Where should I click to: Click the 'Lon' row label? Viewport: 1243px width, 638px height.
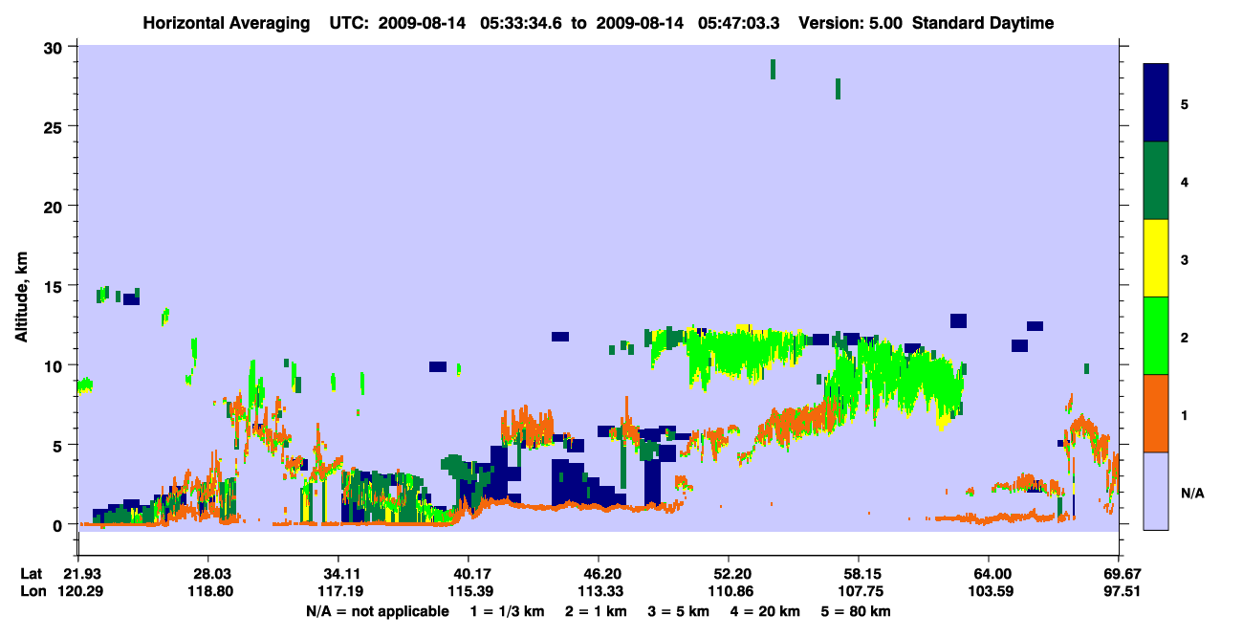32,591
